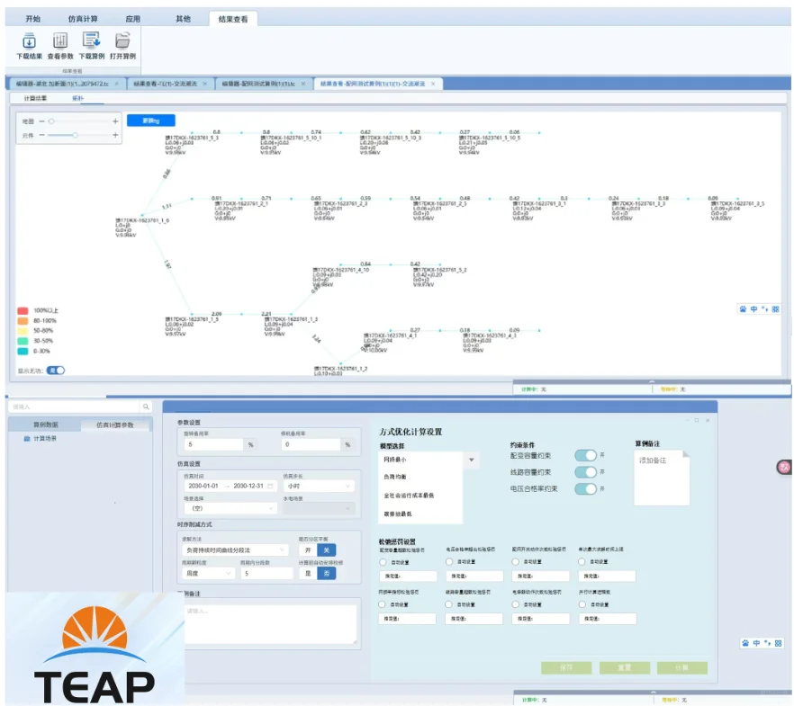Open the 其他 ribbon tab
The width and height of the screenshot is (794, 706).
[183, 19]
